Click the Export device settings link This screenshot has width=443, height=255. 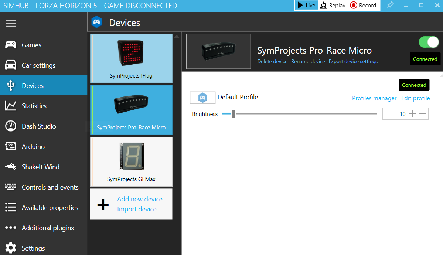click(353, 62)
